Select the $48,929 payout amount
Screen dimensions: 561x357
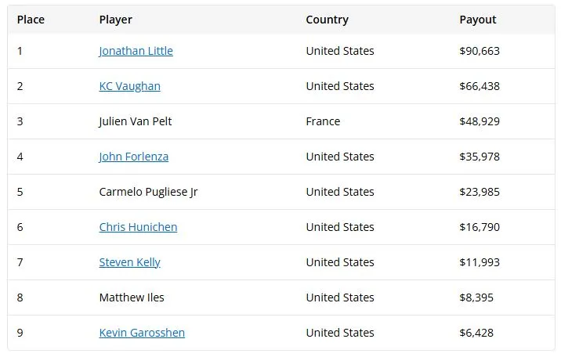(480, 121)
